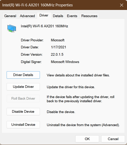The image size is (127, 145).
Task: Select the Driver tab
Action: pyautogui.click(x=44, y=15)
